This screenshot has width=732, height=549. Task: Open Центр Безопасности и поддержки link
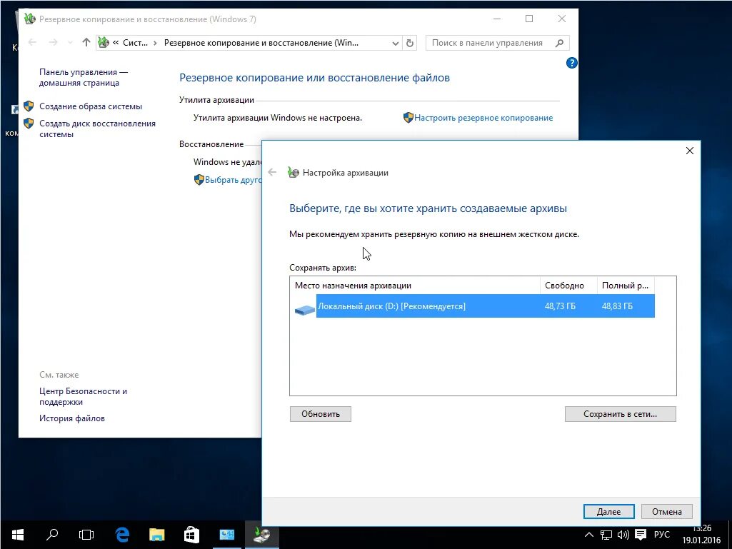[x=83, y=396]
